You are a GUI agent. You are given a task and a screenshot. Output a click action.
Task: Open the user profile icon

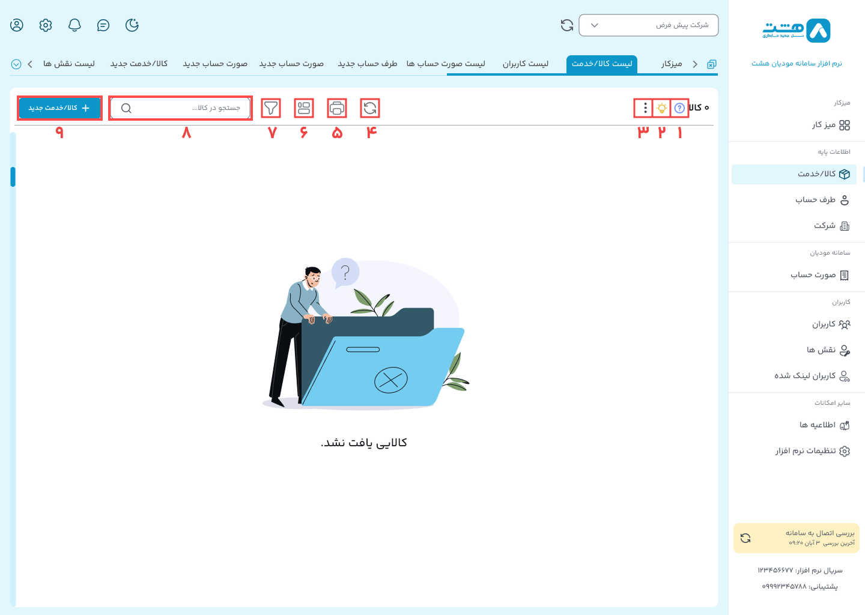tap(16, 25)
